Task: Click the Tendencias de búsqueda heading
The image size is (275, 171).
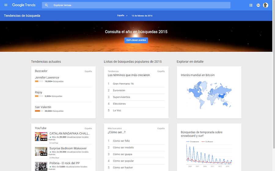Action: [x=22, y=16]
